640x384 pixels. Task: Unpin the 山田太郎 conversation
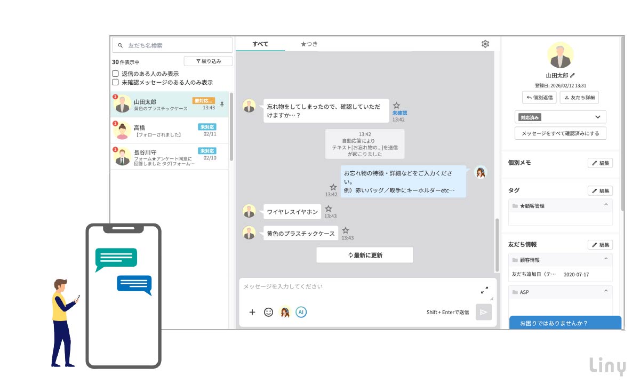click(221, 105)
